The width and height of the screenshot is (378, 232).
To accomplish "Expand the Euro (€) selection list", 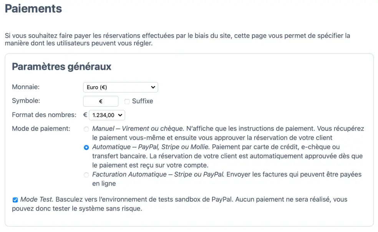I will (120, 87).
